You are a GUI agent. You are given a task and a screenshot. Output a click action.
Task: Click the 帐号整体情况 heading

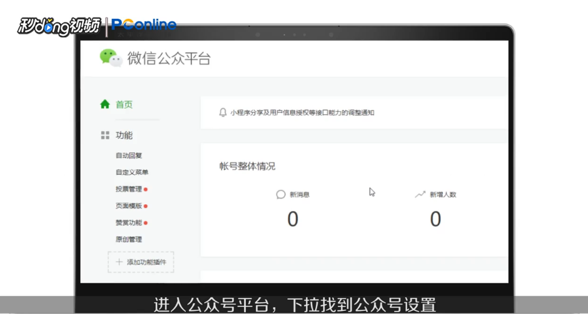(x=248, y=167)
